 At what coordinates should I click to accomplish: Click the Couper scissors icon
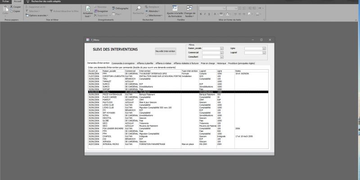[x=11, y=7]
